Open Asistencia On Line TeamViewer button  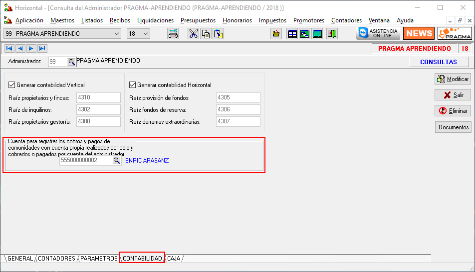(x=378, y=33)
